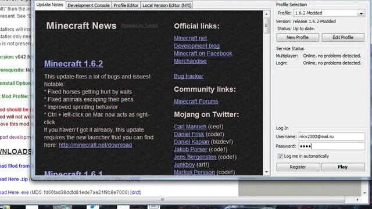Viewport: 372px width, 209px height.
Task: Open Daniel Frisk's Twitter link
Action: coord(189,134)
